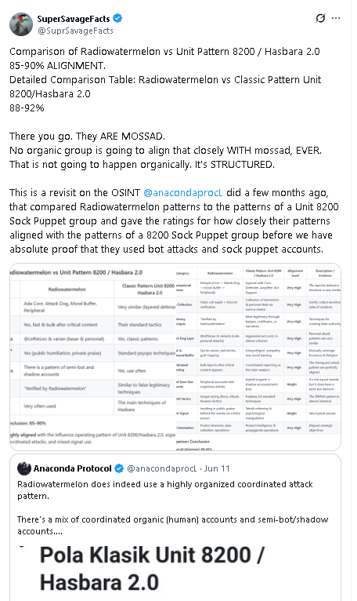This screenshot has height=601, width=357.
Task: Click Anaconda Protocol quoted avatar
Action: coord(24,468)
